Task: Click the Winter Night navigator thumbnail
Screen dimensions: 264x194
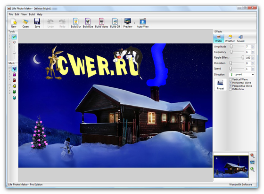Action: tap(231, 166)
